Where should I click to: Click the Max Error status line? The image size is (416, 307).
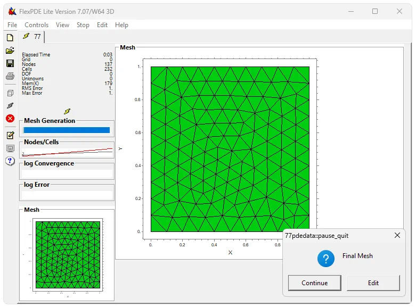click(x=67, y=93)
